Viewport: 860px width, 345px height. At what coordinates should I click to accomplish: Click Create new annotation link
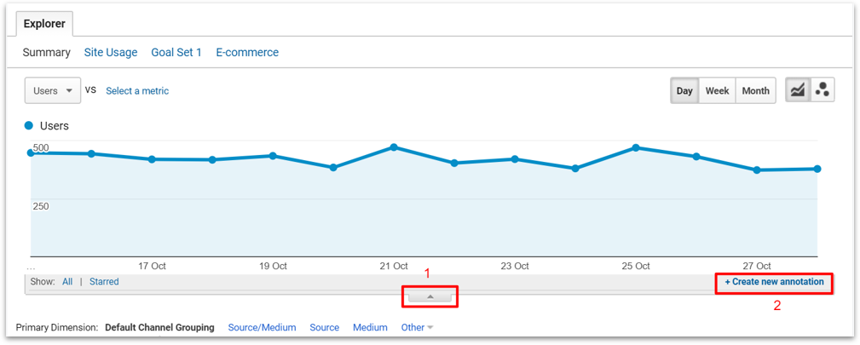click(x=774, y=281)
